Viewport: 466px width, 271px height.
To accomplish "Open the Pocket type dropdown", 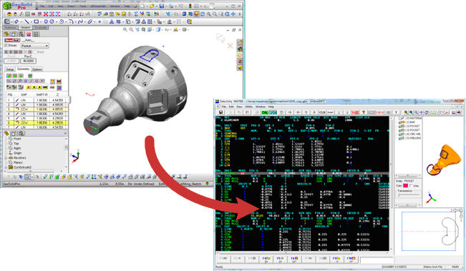I will point(35,46).
